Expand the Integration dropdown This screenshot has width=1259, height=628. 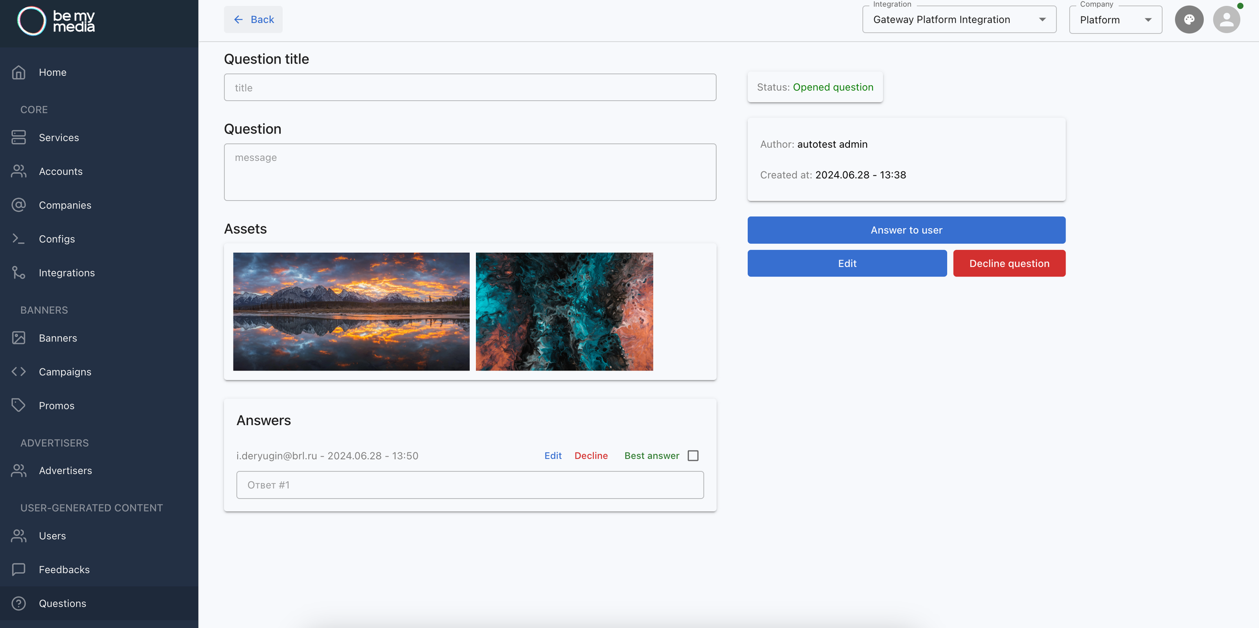coord(959,19)
